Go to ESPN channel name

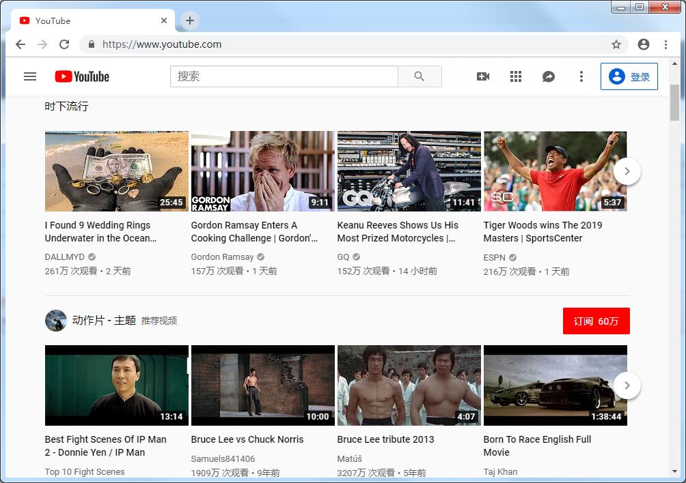(x=495, y=258)
